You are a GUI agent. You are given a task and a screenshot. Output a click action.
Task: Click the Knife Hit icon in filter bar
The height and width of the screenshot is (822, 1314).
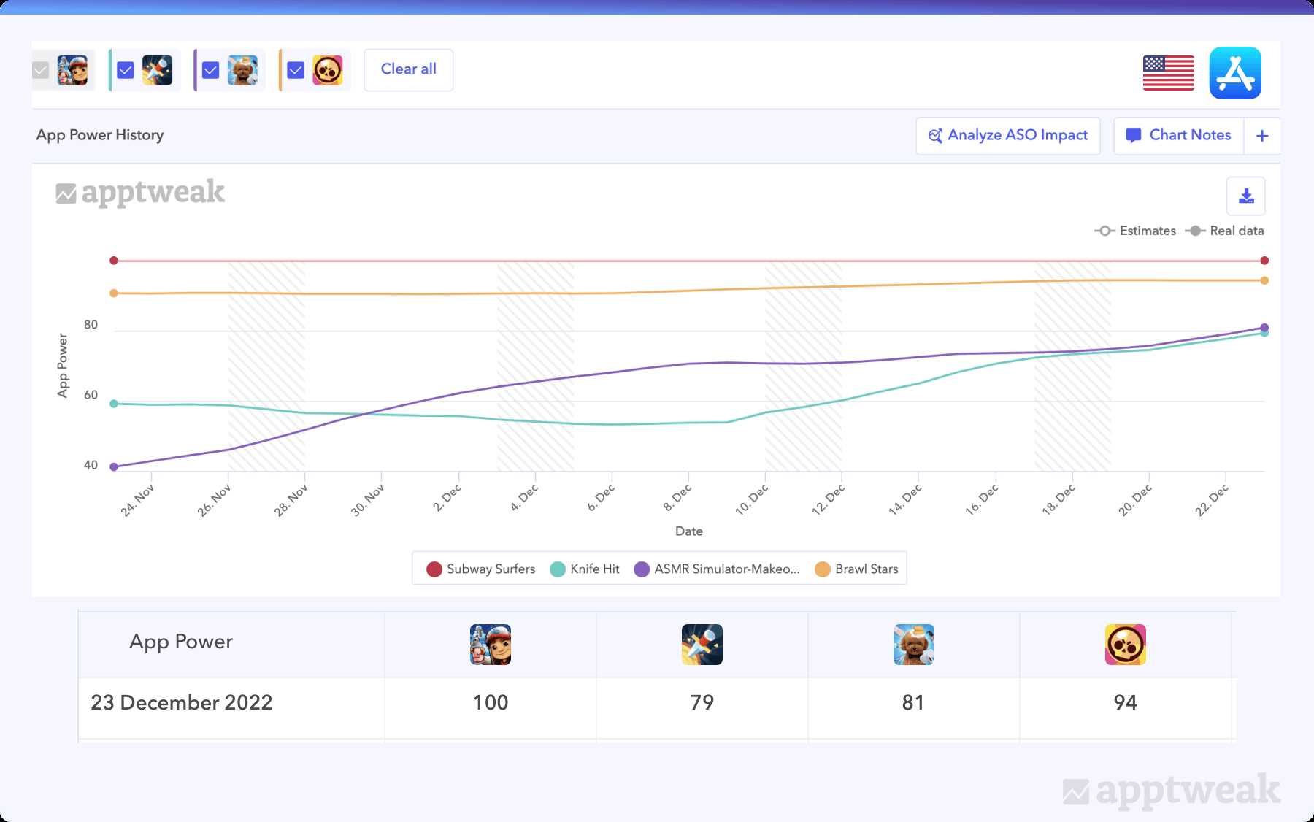(157, 70)
